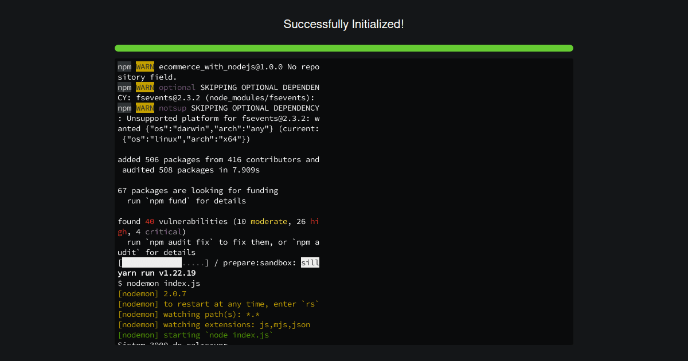The image size is (688, 361).
Task: Click the {"os":"linux","arch":"x64"} line
Action: [186, 139]
